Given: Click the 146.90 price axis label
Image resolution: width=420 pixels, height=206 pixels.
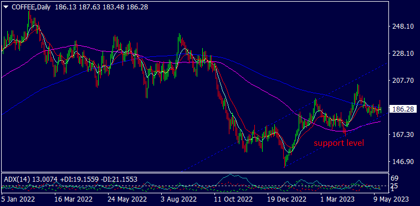Looking at the screenshot, I should coord(403,162).
